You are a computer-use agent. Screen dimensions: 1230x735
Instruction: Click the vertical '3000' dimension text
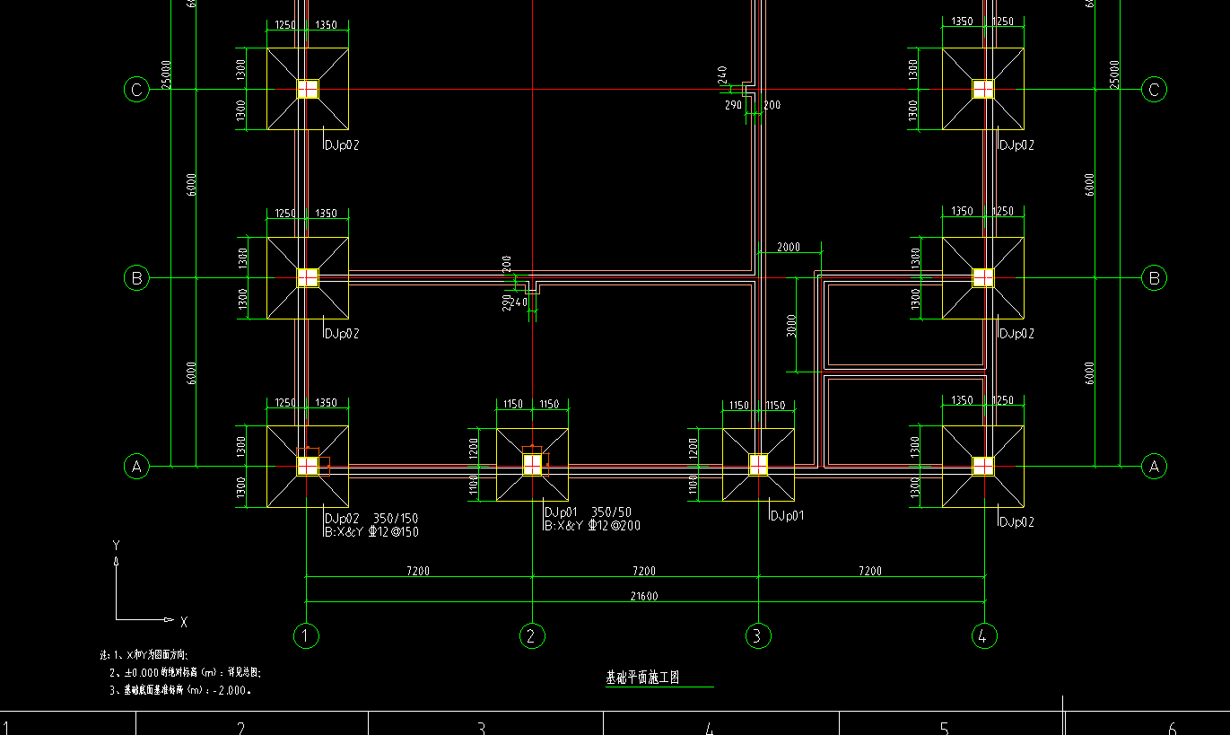pyautogui.click(x=791, y=325)
